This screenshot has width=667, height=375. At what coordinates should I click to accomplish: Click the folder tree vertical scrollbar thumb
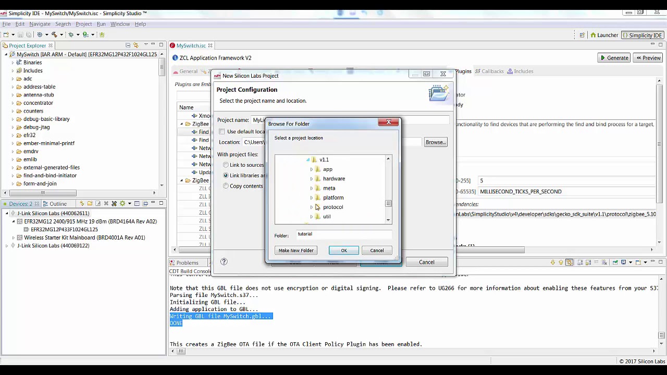tap(388, 204)
